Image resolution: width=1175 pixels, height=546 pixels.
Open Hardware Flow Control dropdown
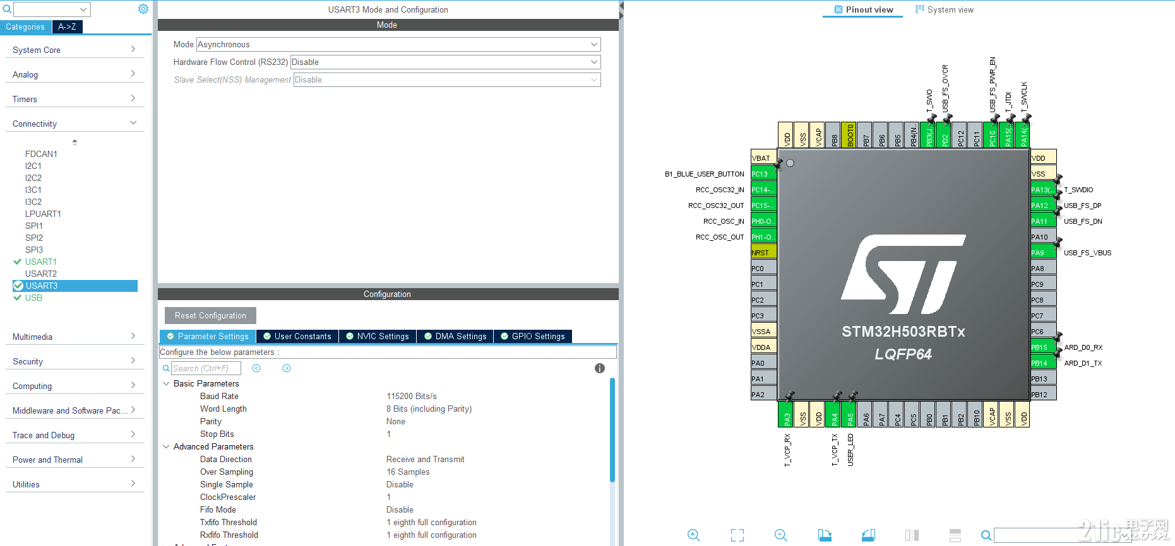pos(445,62)
